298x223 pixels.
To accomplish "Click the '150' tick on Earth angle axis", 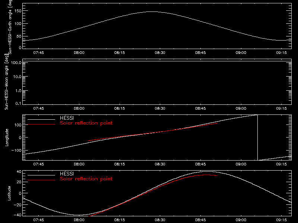I will [x=18, y=11].
